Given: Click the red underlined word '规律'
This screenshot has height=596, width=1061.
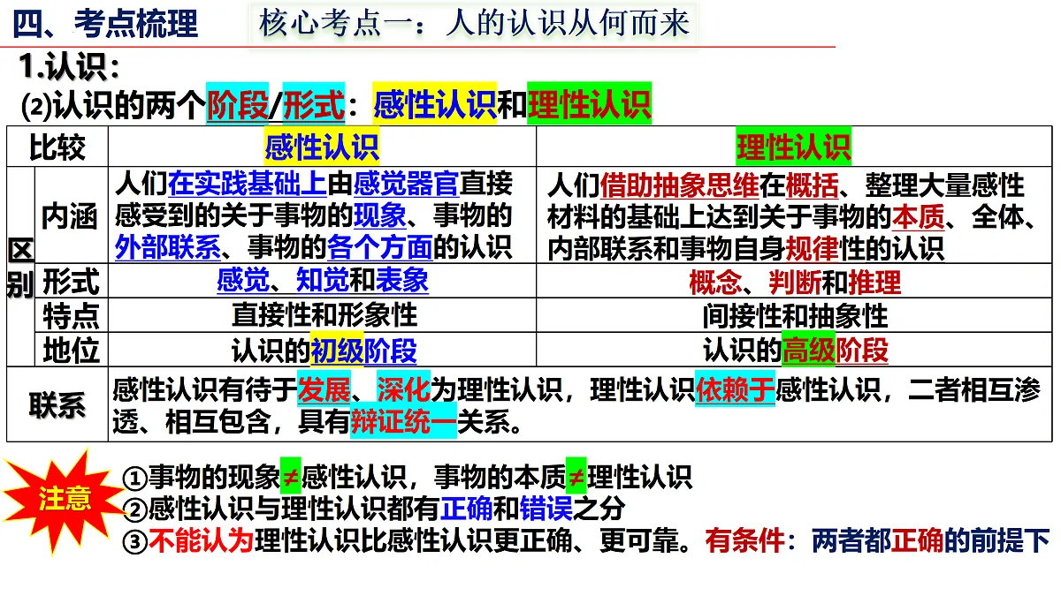Looking at the screenshot, I should click(x=812, y=248).
